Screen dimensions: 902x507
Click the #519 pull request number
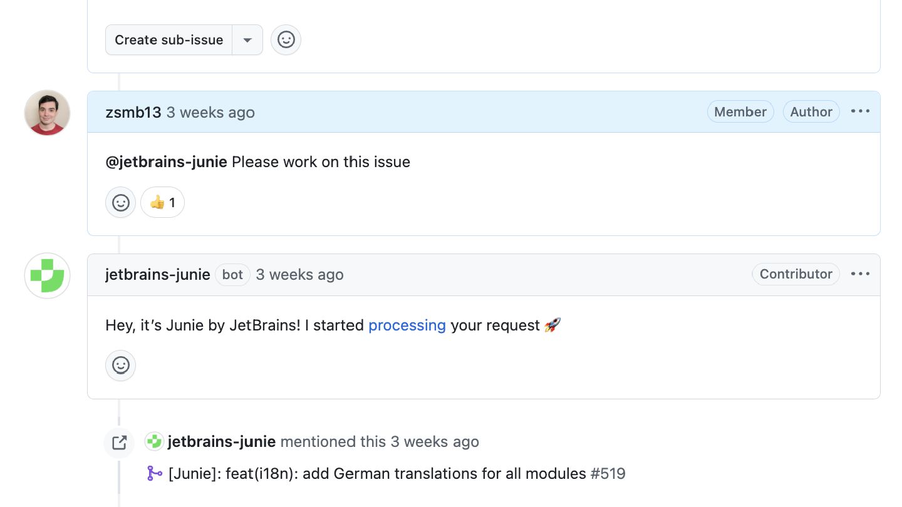[x=608, y=474]
